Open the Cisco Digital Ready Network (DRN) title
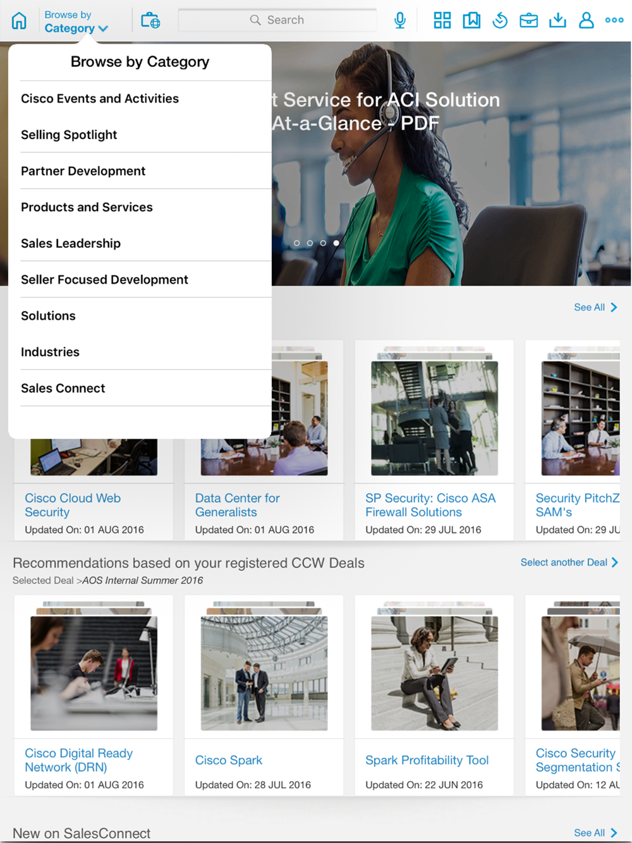Viewport: 632px width, 843px height. click(x=79, y=760)
